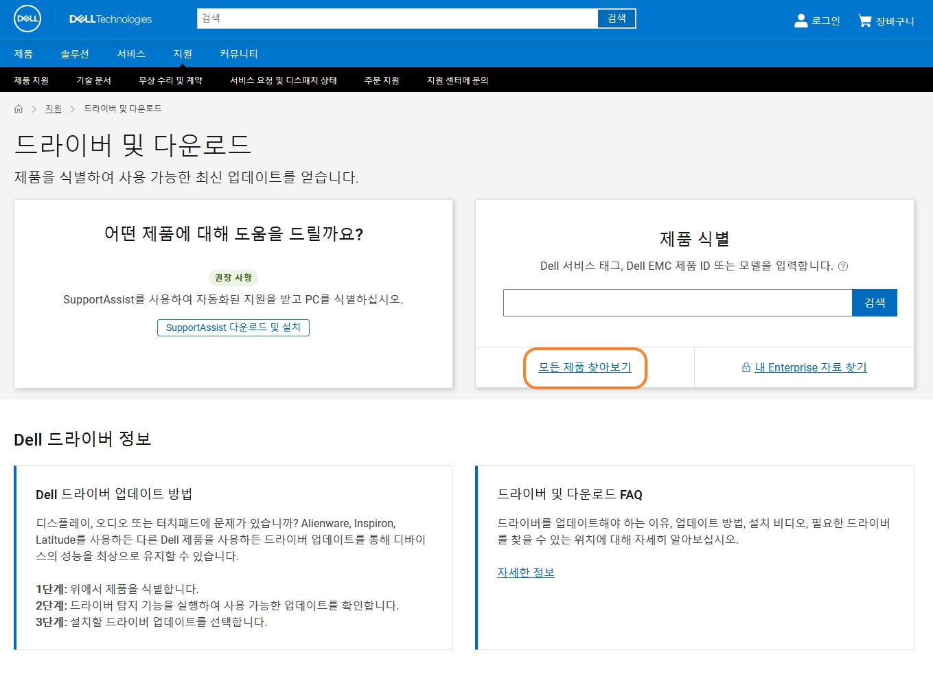Select the 지원 tab in navigation
The image size is (933, 681).
181,54
